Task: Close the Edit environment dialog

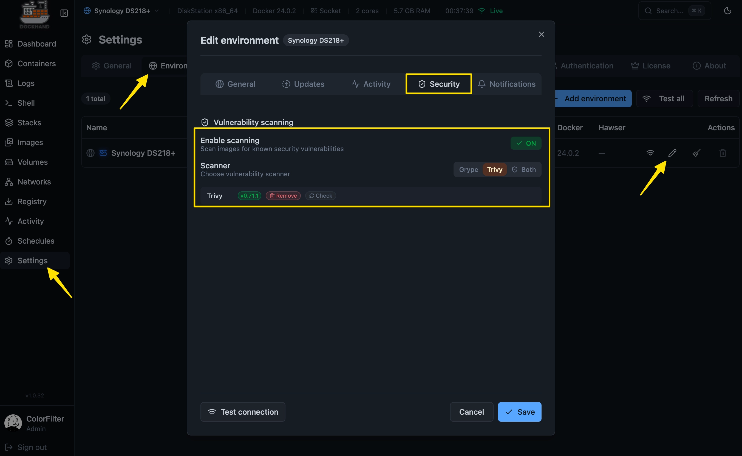Action: coord(541,34)
